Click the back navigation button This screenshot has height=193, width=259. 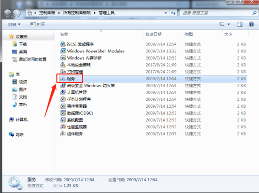click(x=7, y=13)
